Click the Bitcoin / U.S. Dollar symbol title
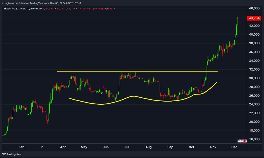264x158 pixels. point(14,8)
